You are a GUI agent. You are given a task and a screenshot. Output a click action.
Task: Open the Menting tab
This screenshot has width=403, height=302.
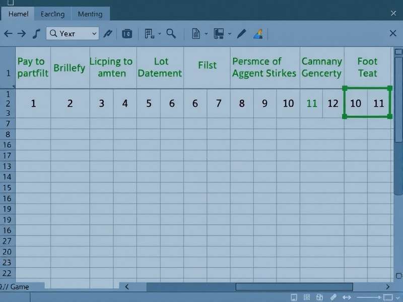[x=90, y=14]
